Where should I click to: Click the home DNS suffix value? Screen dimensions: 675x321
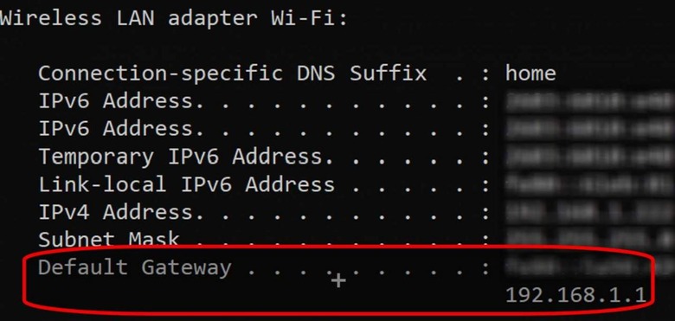click(530, 74)
